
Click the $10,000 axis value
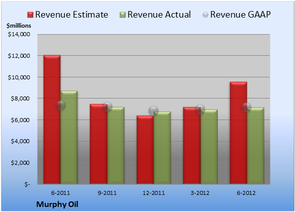[x=19, y=77]
